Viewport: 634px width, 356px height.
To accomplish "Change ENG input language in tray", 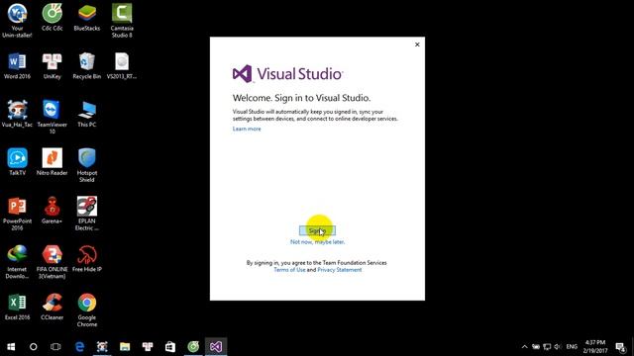I will 572,347.
